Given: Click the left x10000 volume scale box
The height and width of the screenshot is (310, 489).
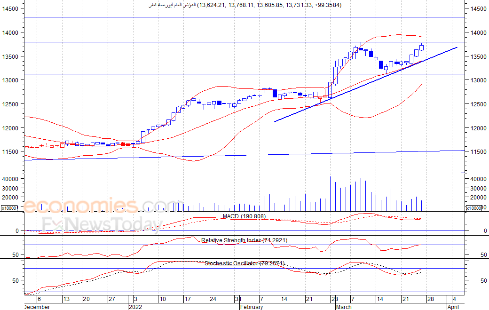Looking at the screenshot, I should [x=9, y=208].
